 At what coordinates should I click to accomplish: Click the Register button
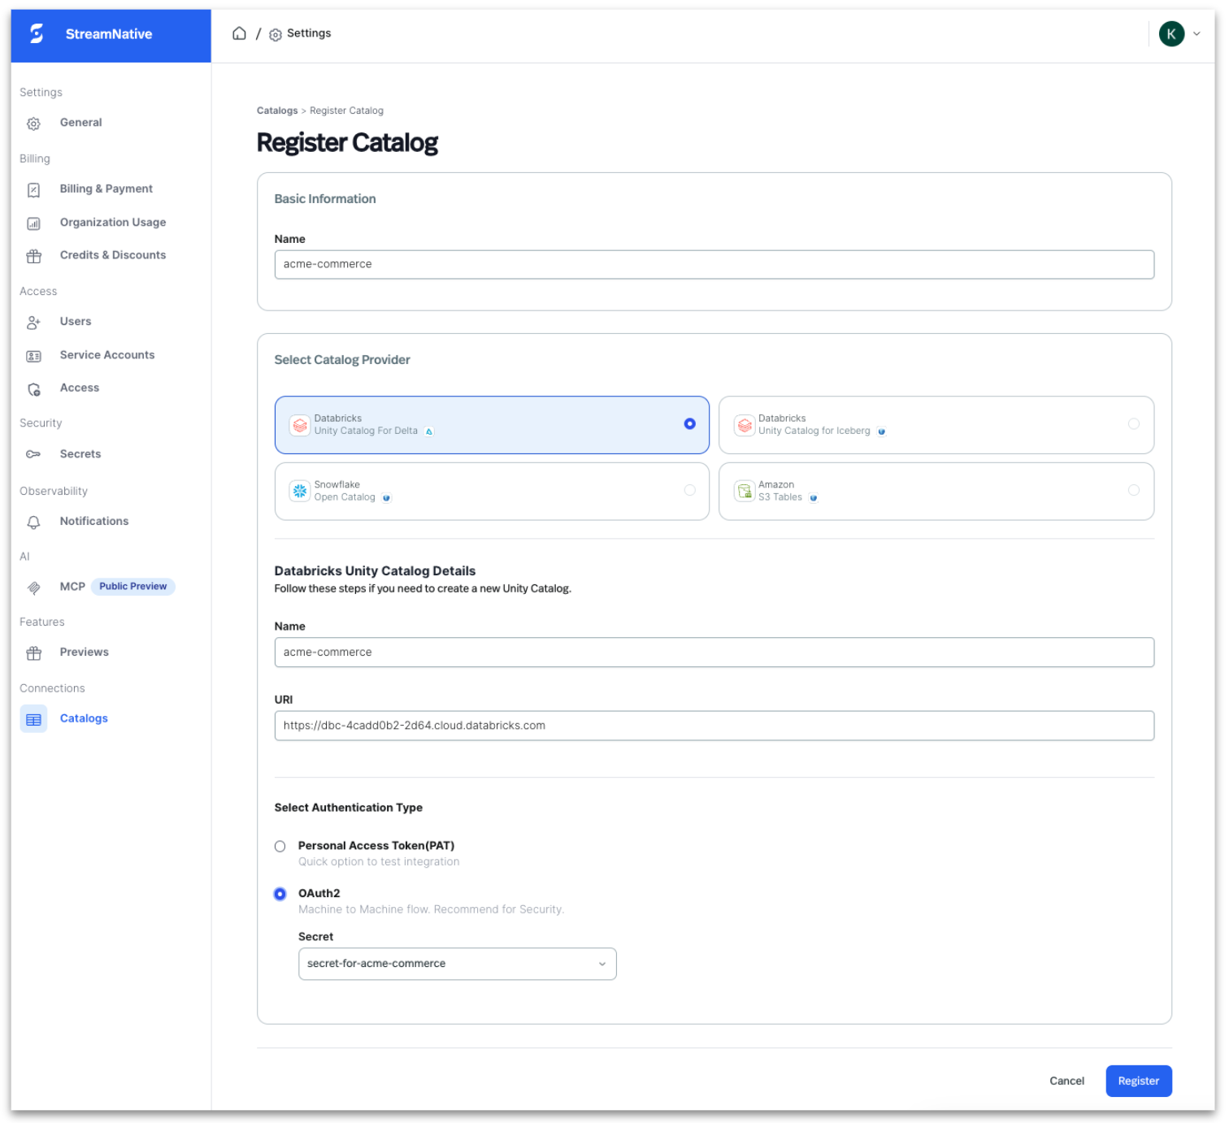[1138, 1081]
